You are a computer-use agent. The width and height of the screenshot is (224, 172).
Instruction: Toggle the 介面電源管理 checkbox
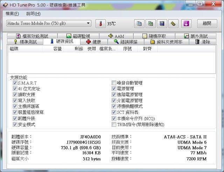tap(114, 101)
